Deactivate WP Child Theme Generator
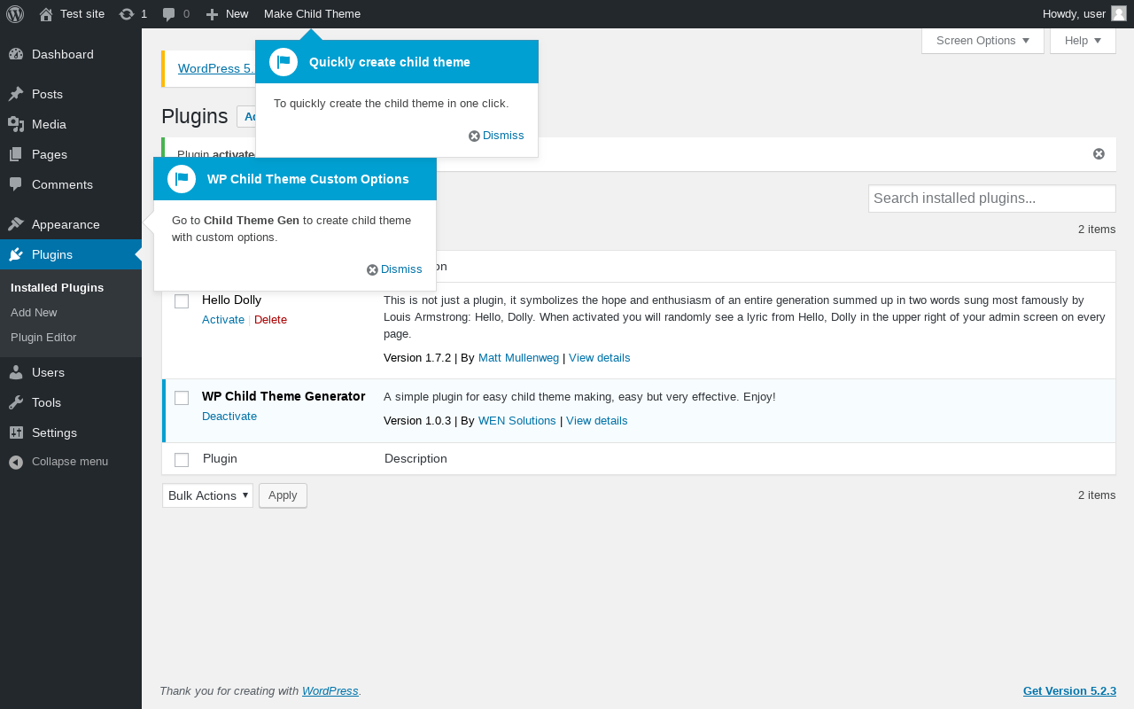Viewport: 1134px width, 709px height. [229, 416]
